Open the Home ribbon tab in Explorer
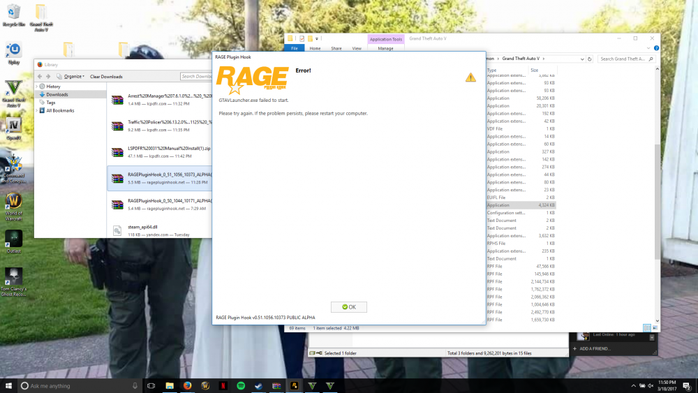This screenshot has width=698, height=393. (315, 48)
